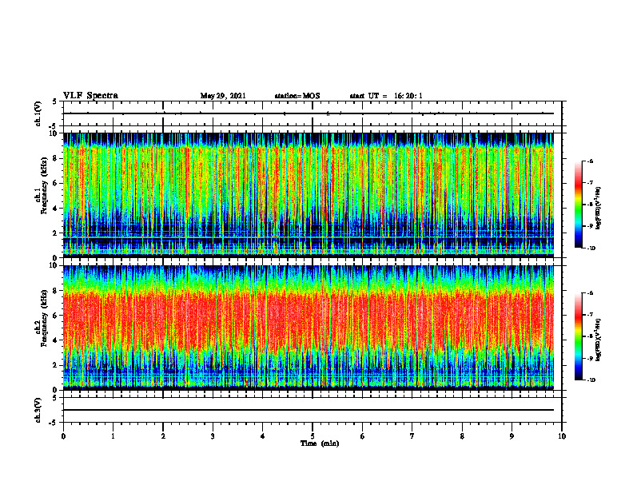Screen dimensions: 633x489
Task: Click the 'ch.2 Frequency (kHz)' axis label
Action: point(41,318)
